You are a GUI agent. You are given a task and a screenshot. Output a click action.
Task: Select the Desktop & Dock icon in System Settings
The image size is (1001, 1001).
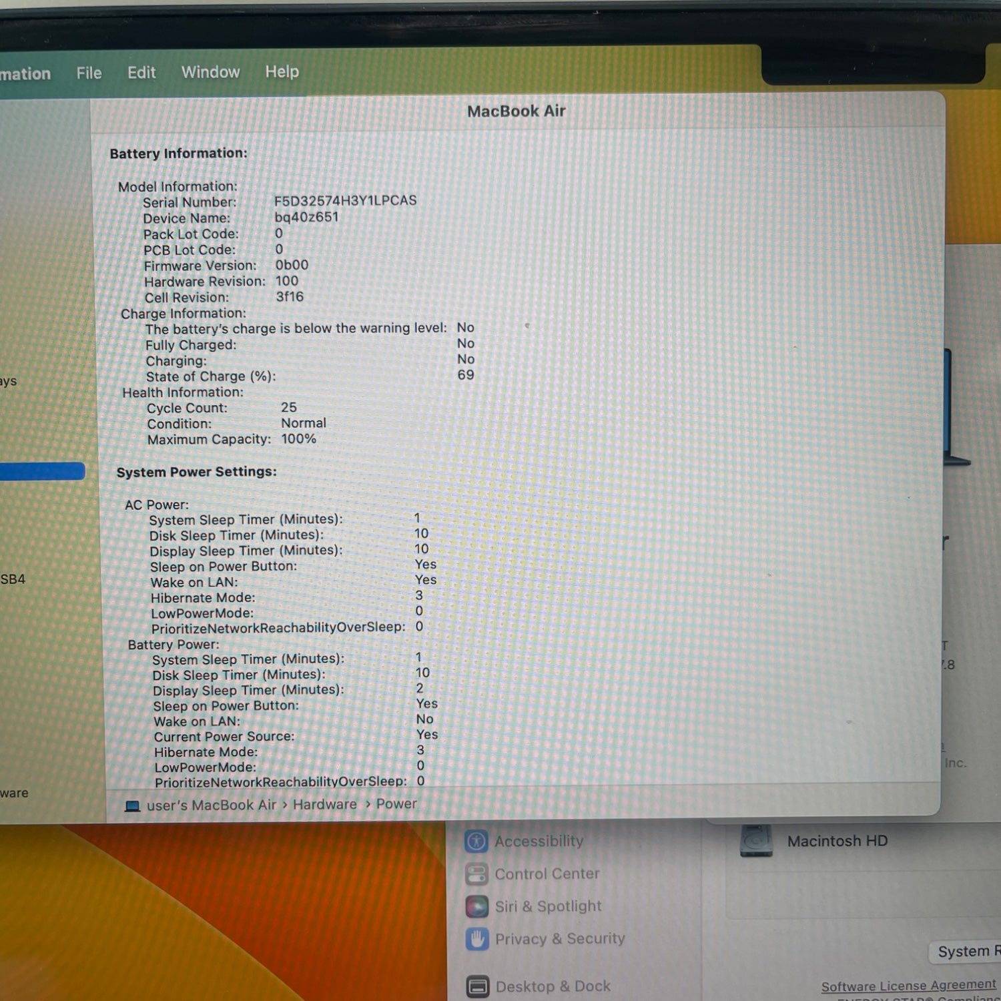click(x=477, y=986)
